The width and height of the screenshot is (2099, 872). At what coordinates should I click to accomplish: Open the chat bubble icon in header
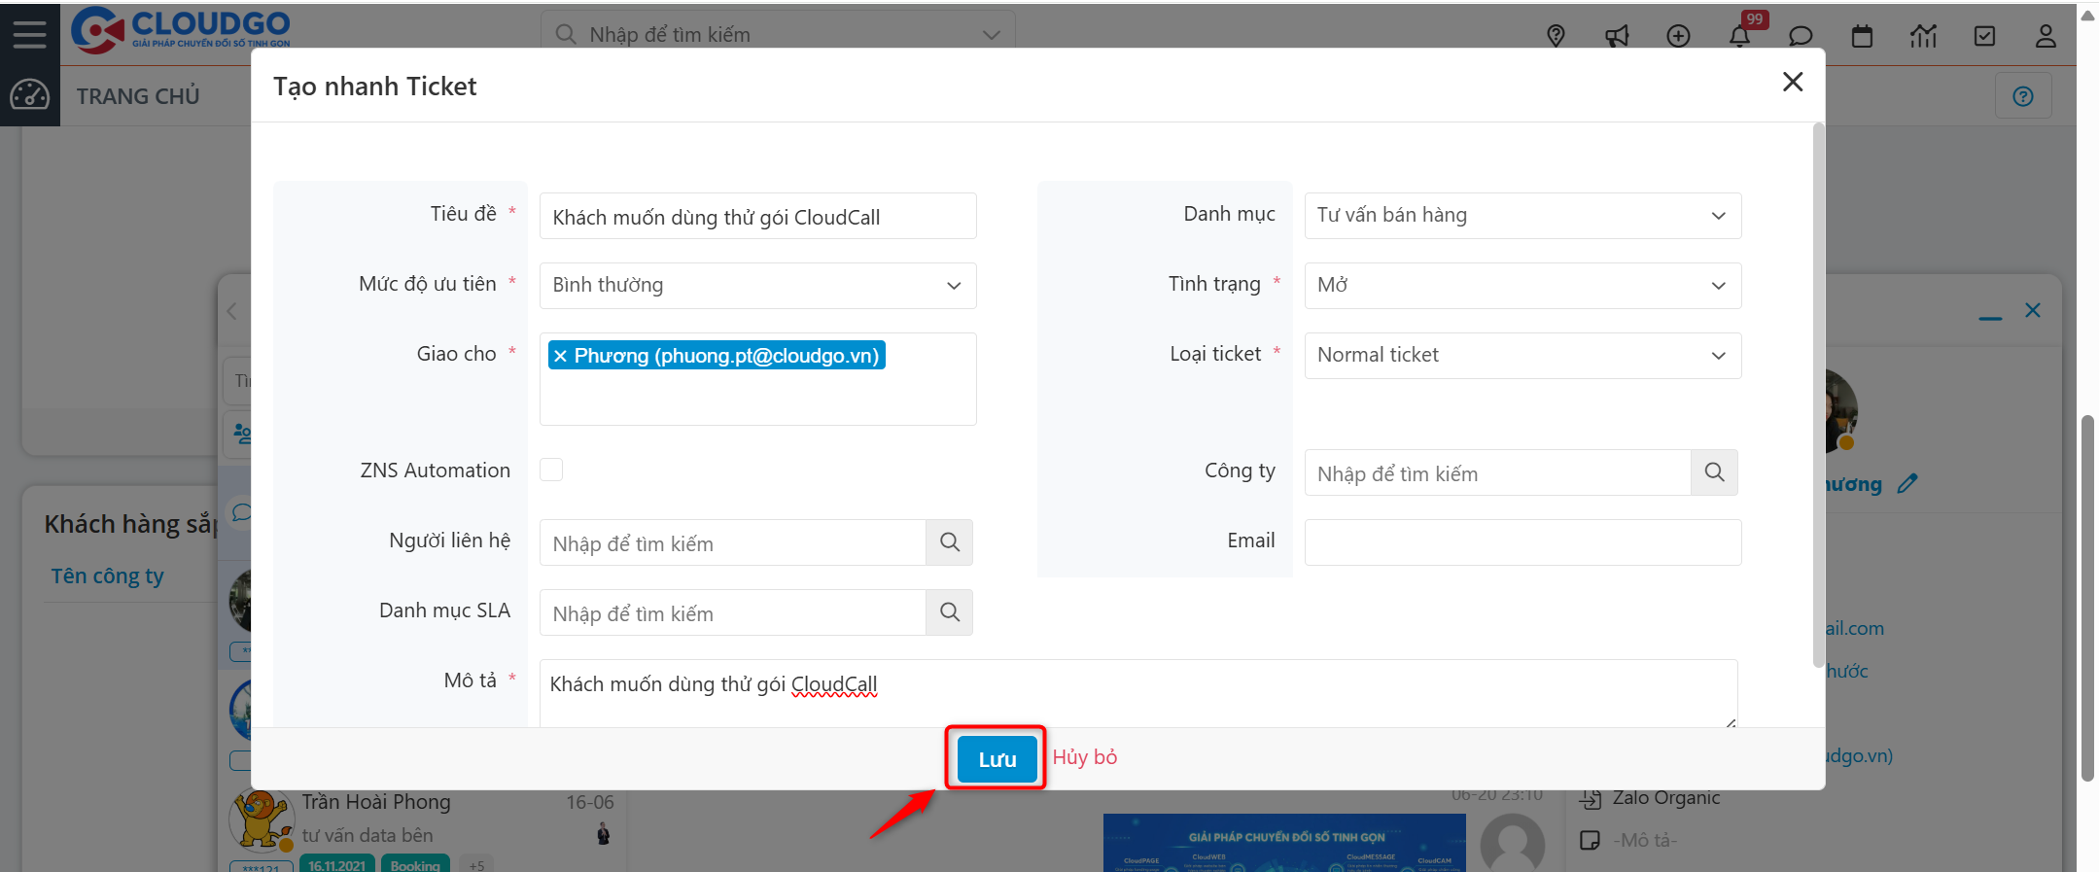point(1801,36)
